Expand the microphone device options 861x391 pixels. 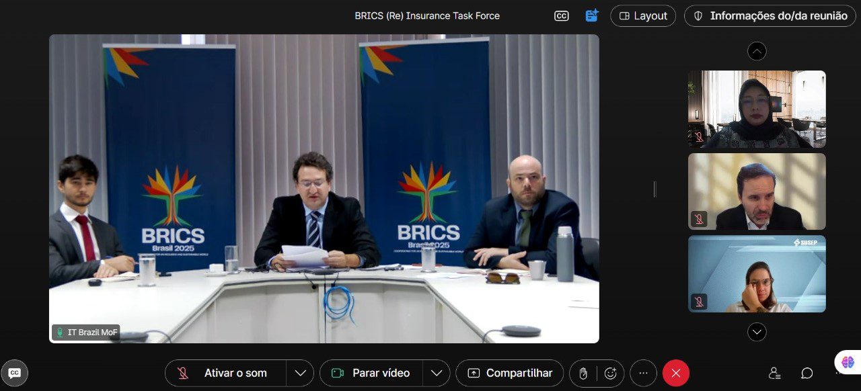pos(301,373)
